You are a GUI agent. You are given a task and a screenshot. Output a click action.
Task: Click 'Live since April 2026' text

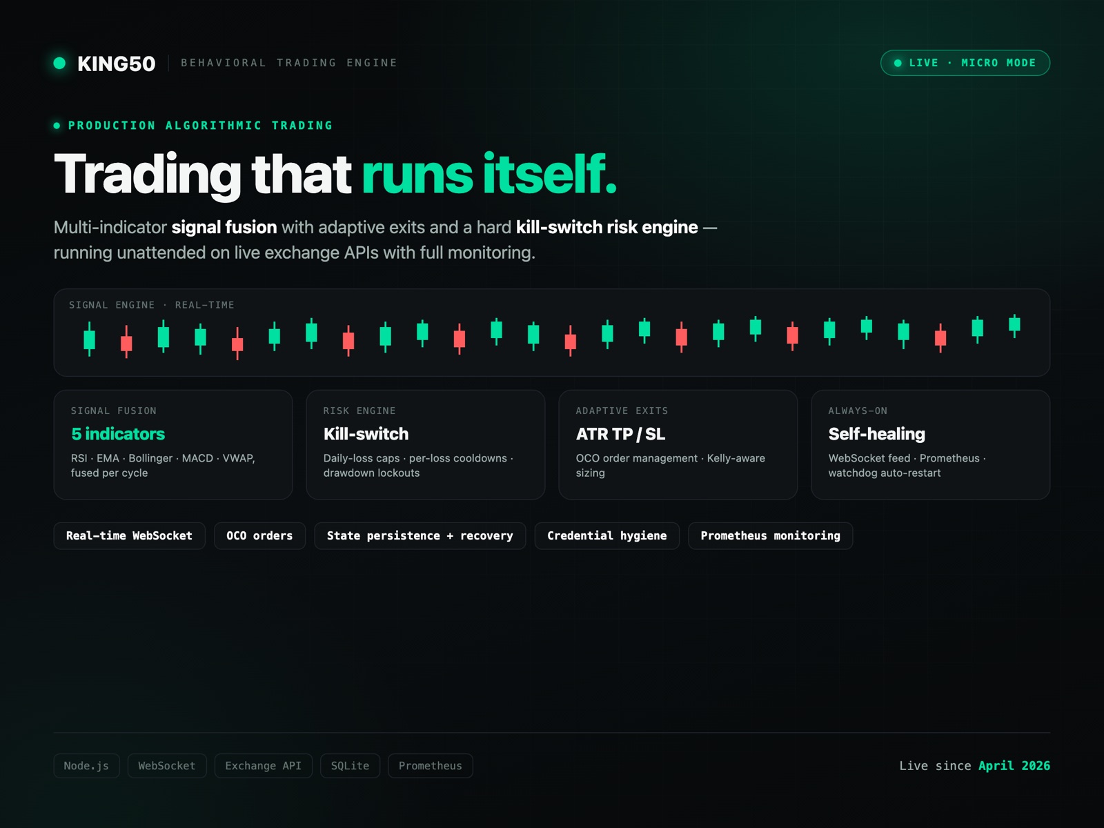coord(974,766)
